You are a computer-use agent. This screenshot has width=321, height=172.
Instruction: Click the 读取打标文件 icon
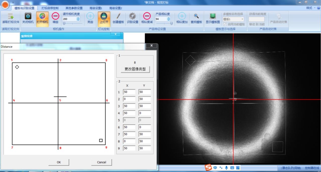(11, 17)
